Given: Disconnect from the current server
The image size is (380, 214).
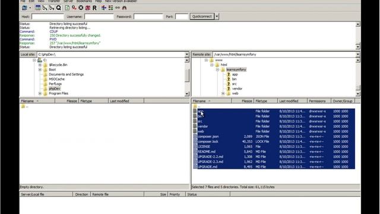Looking at the screenshot, I should tap(87, 8).
